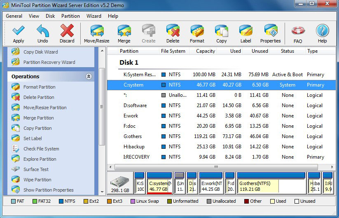339x218 pixels.
Task: Click the NTFS legend color swatch
Action: pos(61,202)
